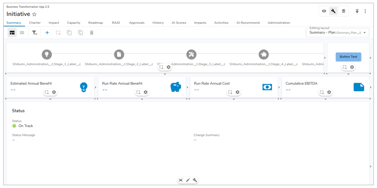The image size is (377, 188).
Task: Switch to the Charter tab
Action: pyautogui.click(x=35, y=23)
